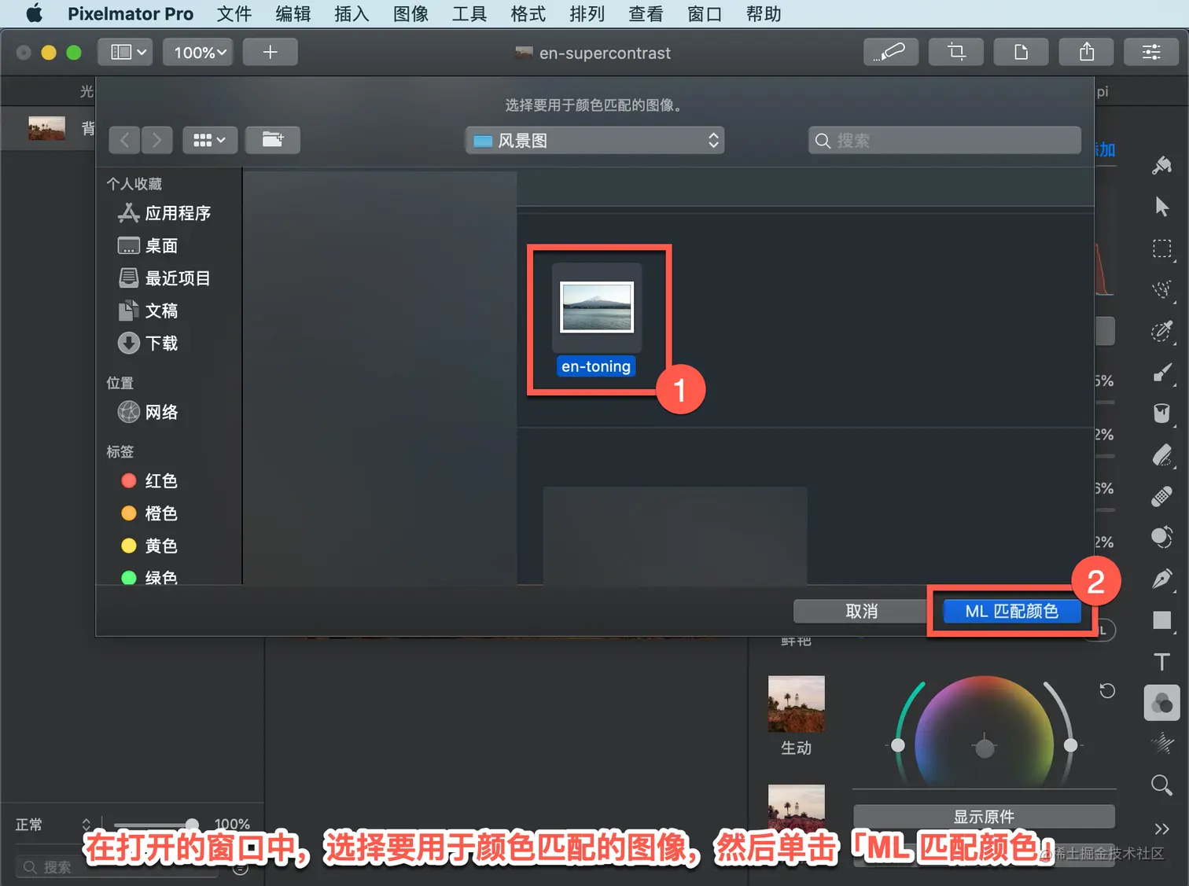Image resolution: width=1189 pixels, height=886 pixels.
Task: Open ML Enhance pen toolbar button
Action: click(x=891, y=52)
